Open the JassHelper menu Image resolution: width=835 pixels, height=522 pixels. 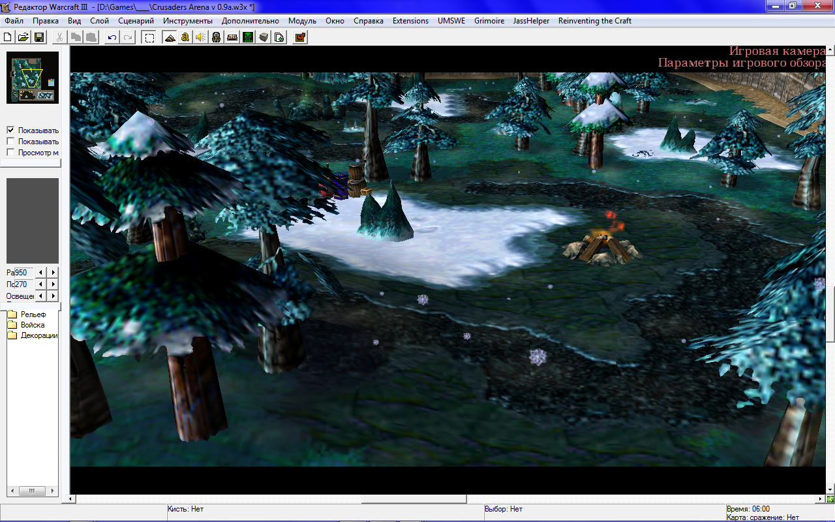[531, 21]
